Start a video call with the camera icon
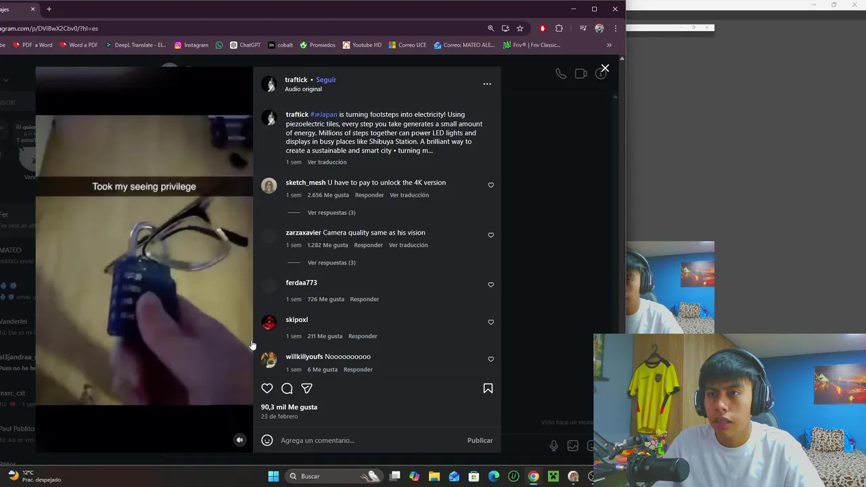 (581, 74)
